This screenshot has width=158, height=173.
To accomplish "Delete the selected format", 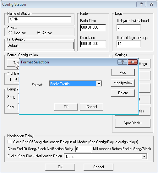I will (x=123, y=93).
